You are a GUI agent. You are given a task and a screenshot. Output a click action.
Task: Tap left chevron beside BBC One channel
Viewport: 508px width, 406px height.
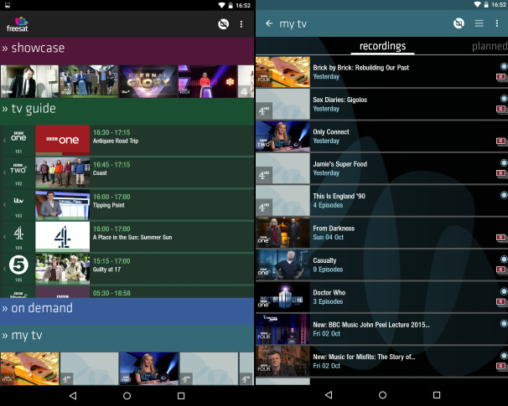pyautogui.click(x=4, y=141)
